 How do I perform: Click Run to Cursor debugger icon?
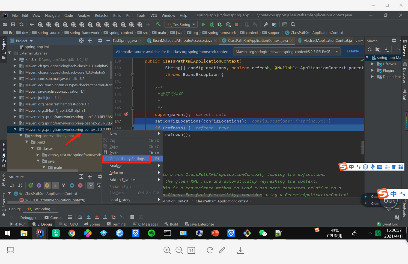click(x=122, y=217)
